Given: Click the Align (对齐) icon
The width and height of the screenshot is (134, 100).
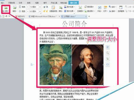Looking at the screenshot, I should click(x=106, y=7).
